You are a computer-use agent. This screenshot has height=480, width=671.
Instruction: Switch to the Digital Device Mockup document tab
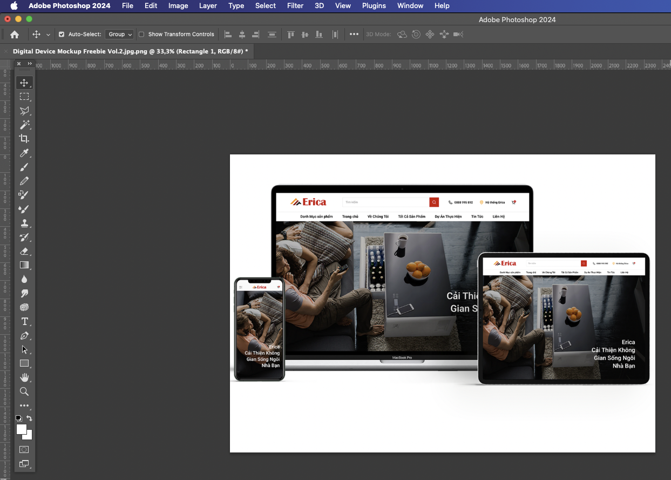point(127,51)
